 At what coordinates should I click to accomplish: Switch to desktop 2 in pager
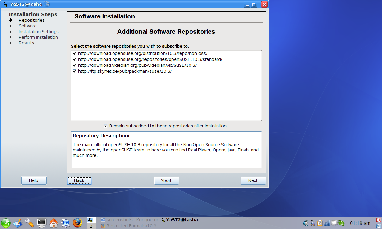click(x=91, y=226)
